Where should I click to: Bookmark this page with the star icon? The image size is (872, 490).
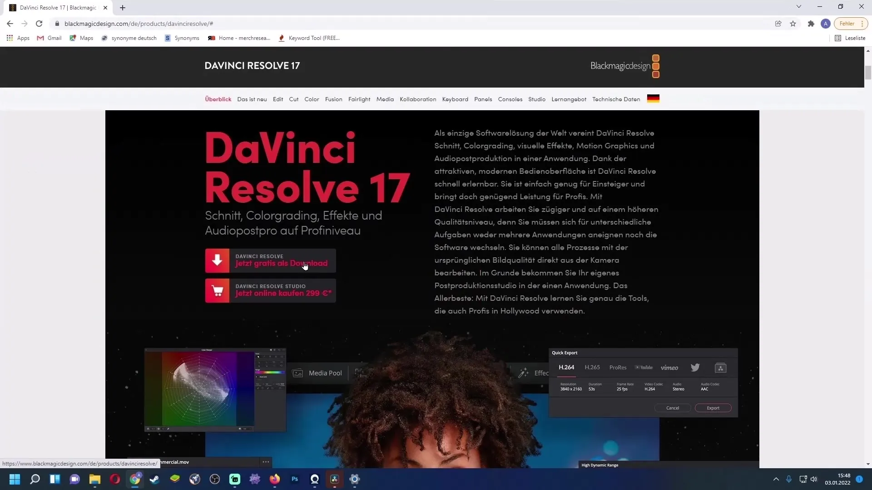793,24
